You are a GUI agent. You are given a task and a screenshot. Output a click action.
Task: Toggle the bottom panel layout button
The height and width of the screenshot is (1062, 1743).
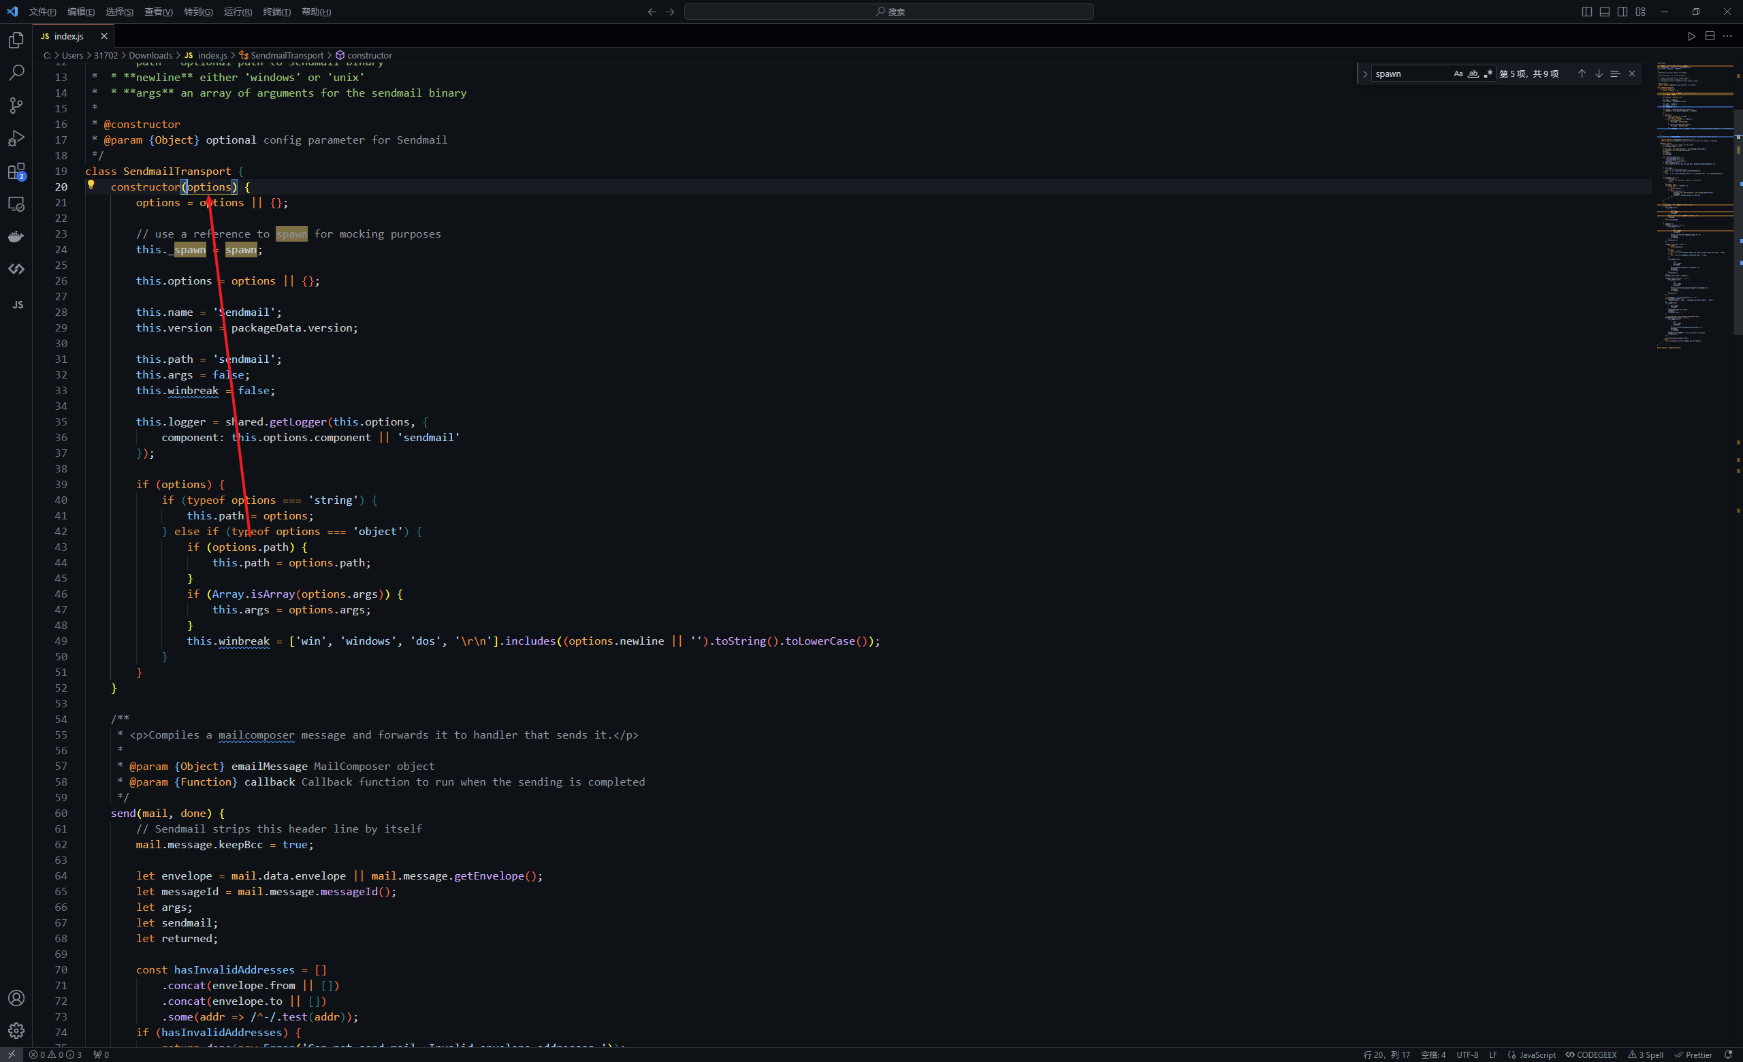(x=1604, y=12)
